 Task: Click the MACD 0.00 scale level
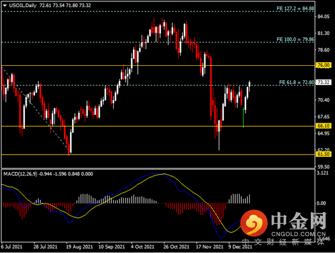(321, 203)
